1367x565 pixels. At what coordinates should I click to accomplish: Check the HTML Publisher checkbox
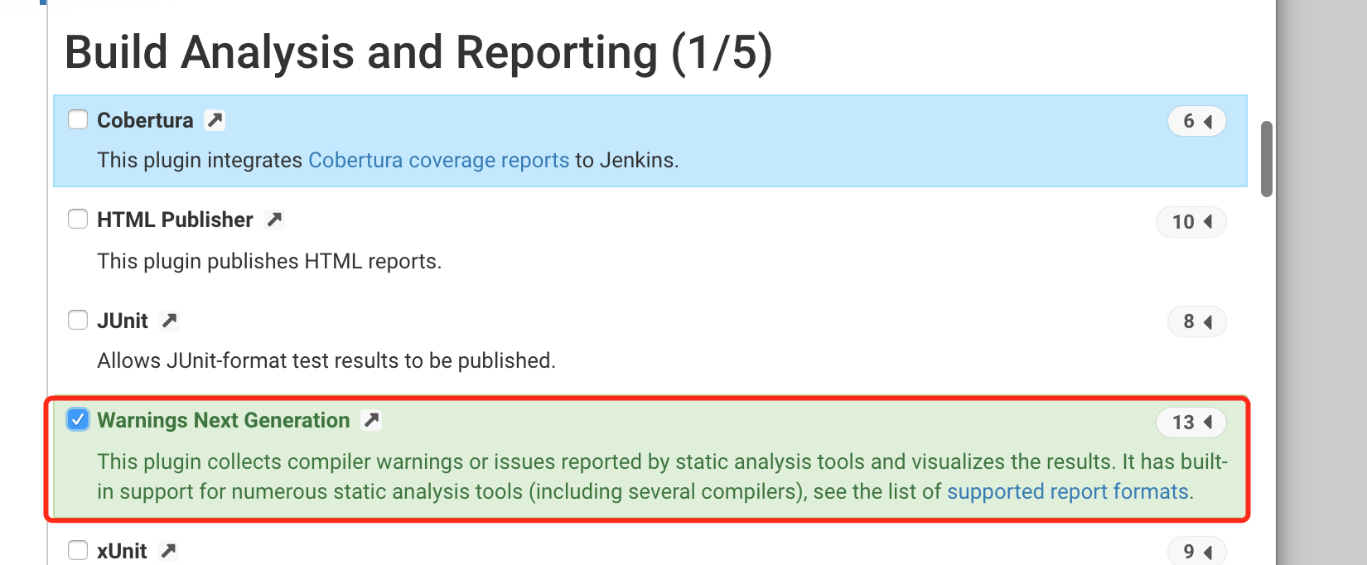pos(78,219)
